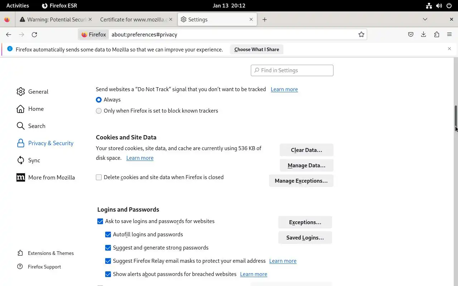Select Only when blocking known trackers option
The width and height of the screenshot is (458, 286).
pos(99,111)
